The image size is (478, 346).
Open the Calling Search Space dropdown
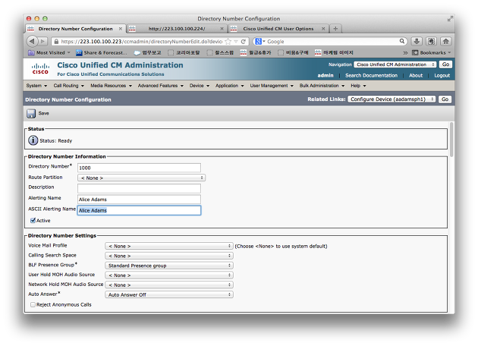169,256
